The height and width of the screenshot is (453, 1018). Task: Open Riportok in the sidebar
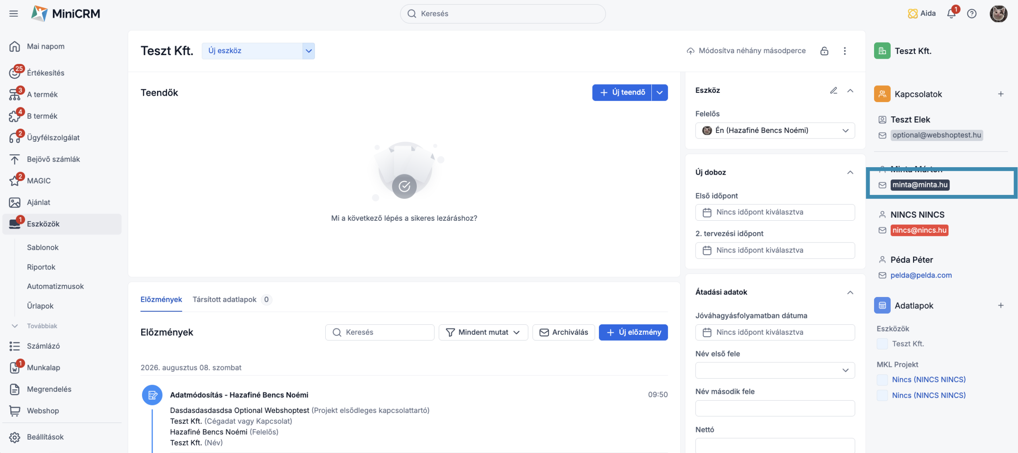click(x=41, y=267)
